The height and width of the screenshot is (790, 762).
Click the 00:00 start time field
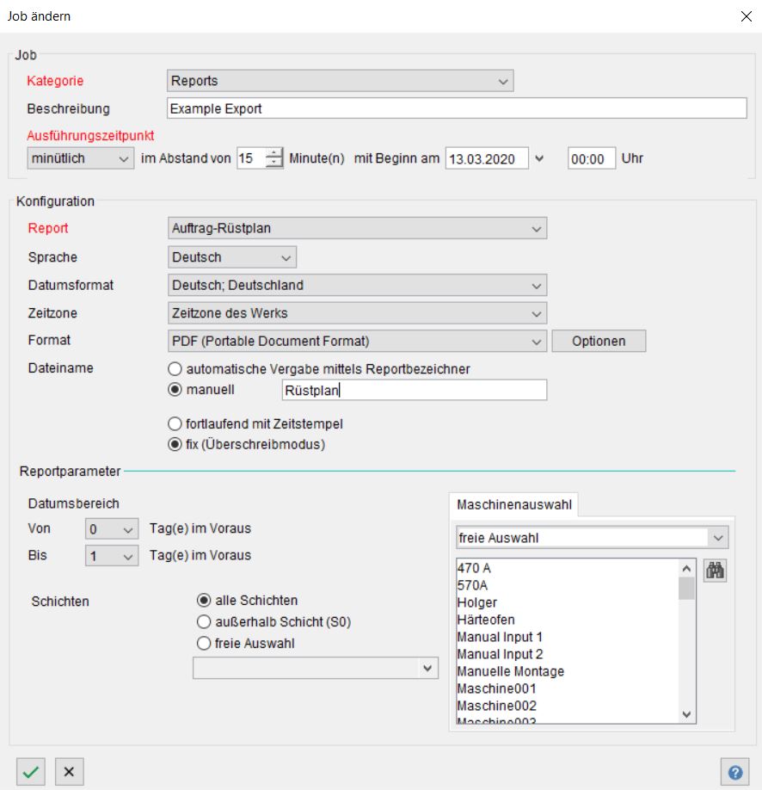pyautogui.click(x=591, y=158)
